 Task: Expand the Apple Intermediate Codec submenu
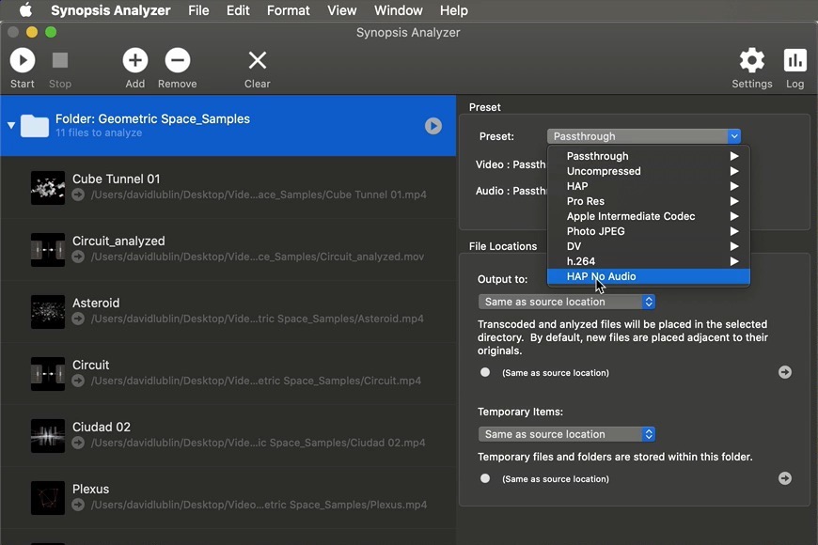pos(649,216)
